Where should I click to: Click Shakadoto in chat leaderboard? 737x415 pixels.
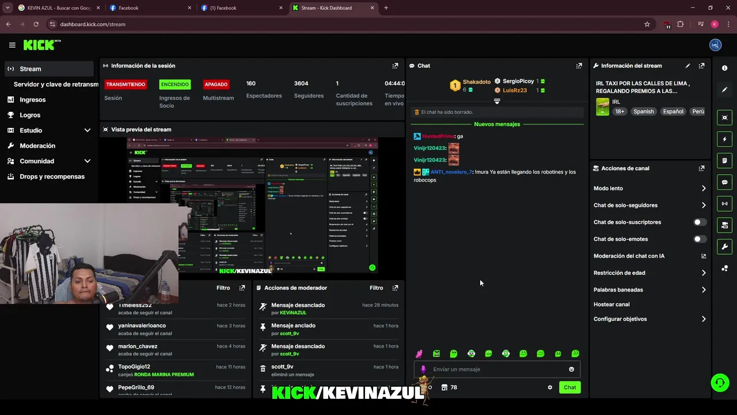[477, 82]
